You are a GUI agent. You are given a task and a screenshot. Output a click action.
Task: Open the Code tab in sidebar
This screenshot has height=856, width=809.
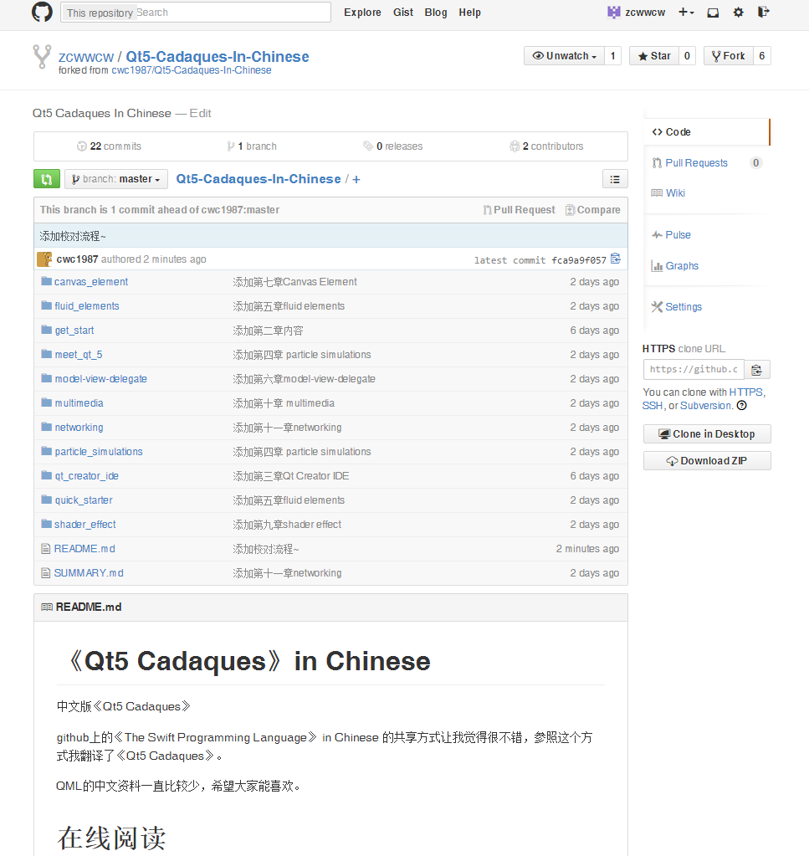click(707, 132)
